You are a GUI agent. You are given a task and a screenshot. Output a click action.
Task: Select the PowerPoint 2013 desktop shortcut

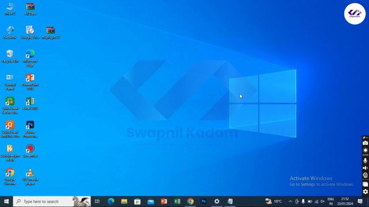(x=30, y=82)
